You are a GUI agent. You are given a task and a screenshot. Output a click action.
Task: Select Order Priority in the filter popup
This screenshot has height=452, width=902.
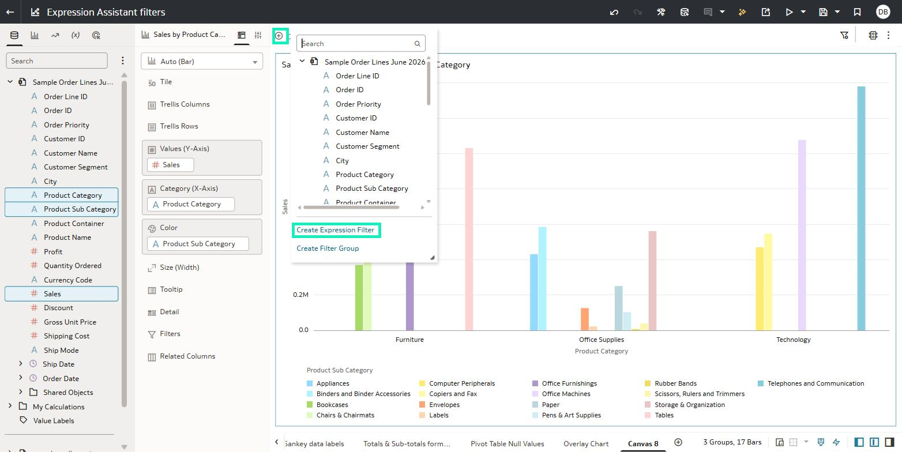click(x=358, y=104)
